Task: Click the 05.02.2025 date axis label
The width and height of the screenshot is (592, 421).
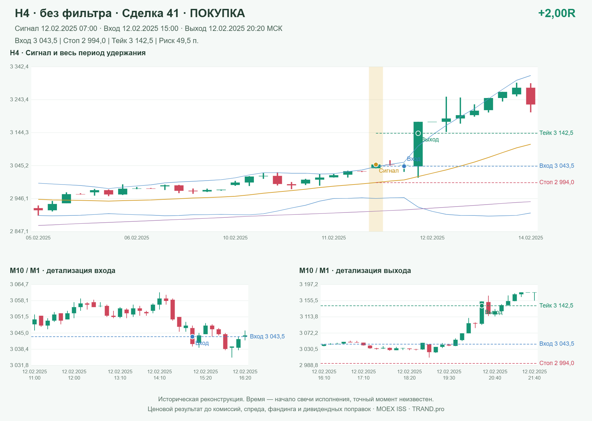Action: click(x=38, y=238)
